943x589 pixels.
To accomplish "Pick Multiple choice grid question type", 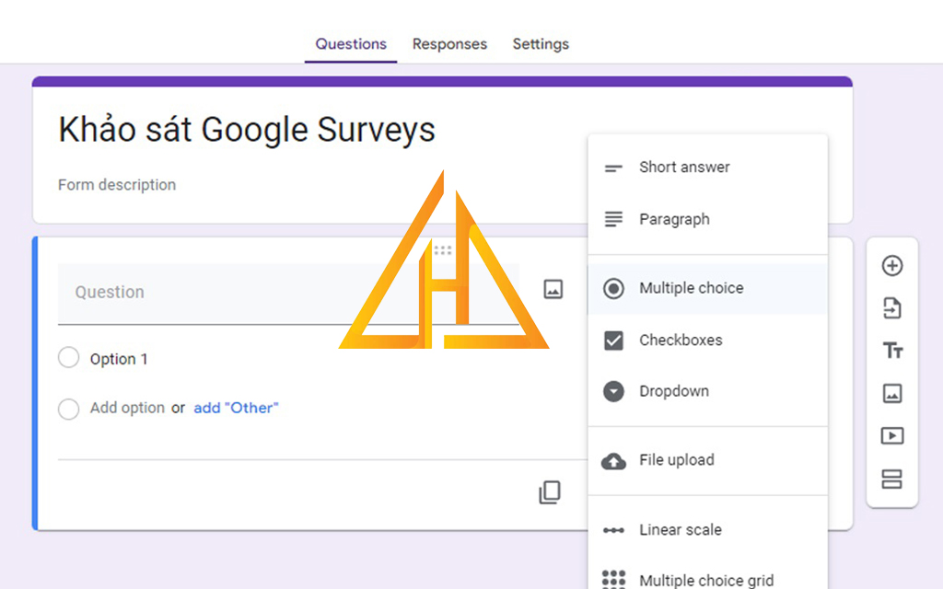I will point(705,580).
